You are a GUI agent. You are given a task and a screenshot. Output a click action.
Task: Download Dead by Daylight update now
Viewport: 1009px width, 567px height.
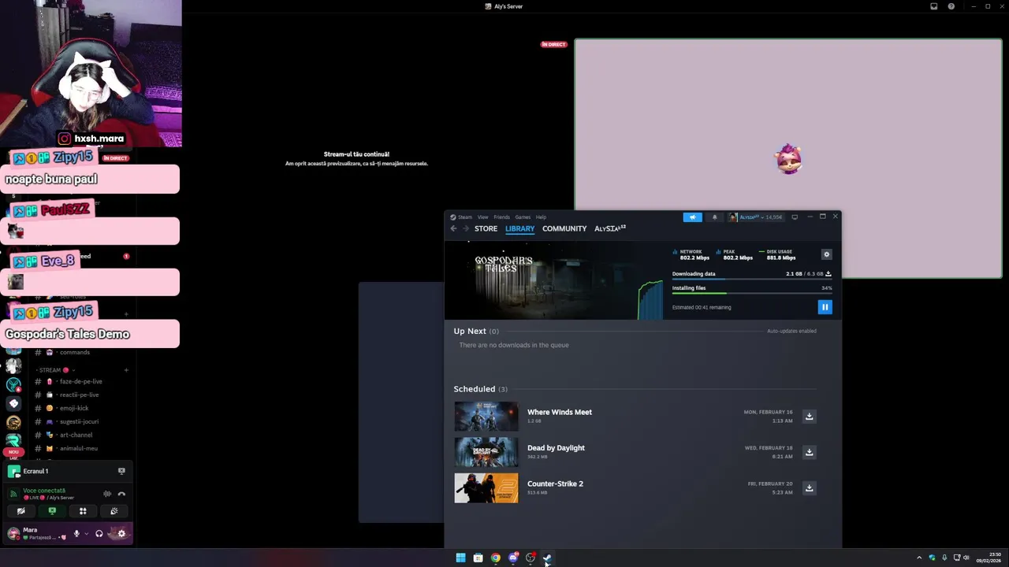click(809, 452)
